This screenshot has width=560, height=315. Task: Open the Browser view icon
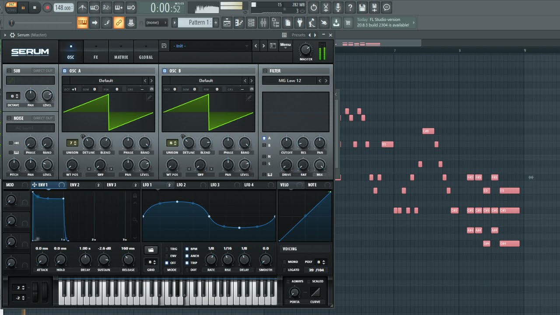click(x=276, y=23)
